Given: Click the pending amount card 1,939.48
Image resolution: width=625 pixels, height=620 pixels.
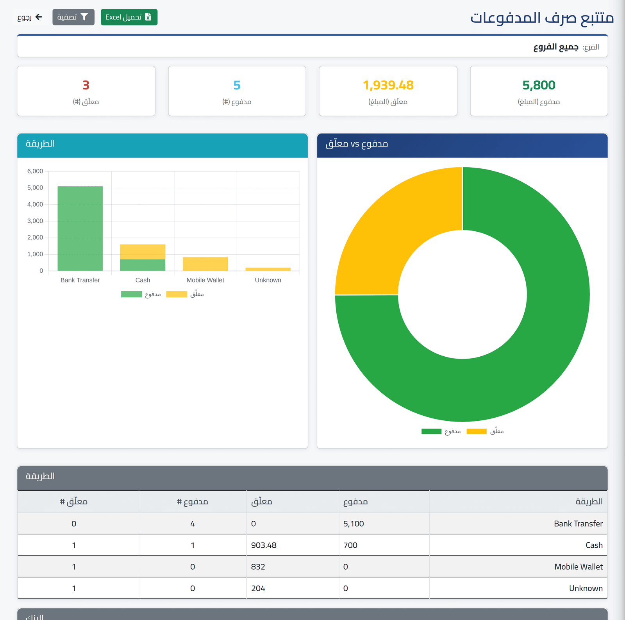Looking at the screenshot, I should coord(388,91).
